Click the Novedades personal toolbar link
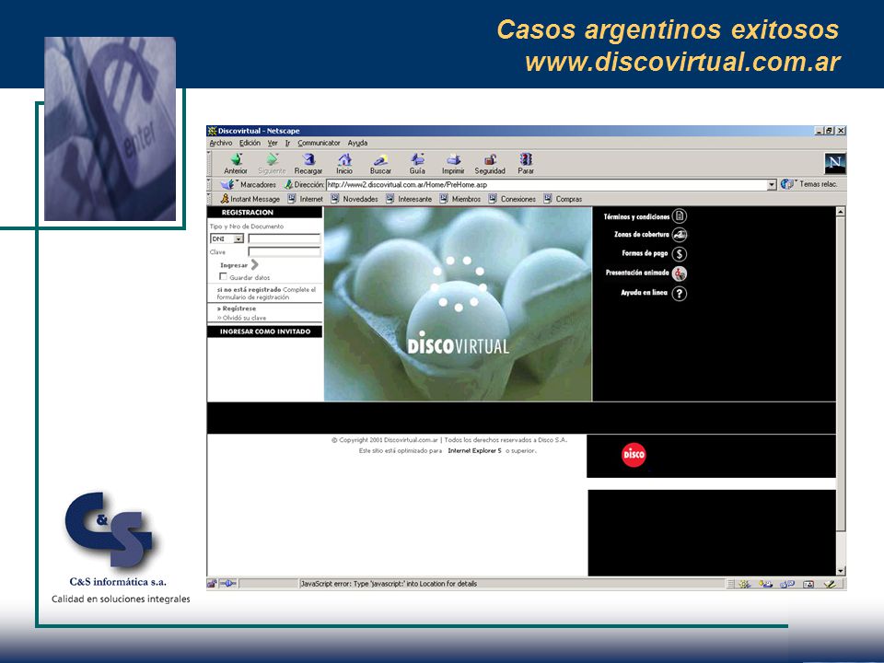The image size is (884, 663). click(x=354, y=199)
